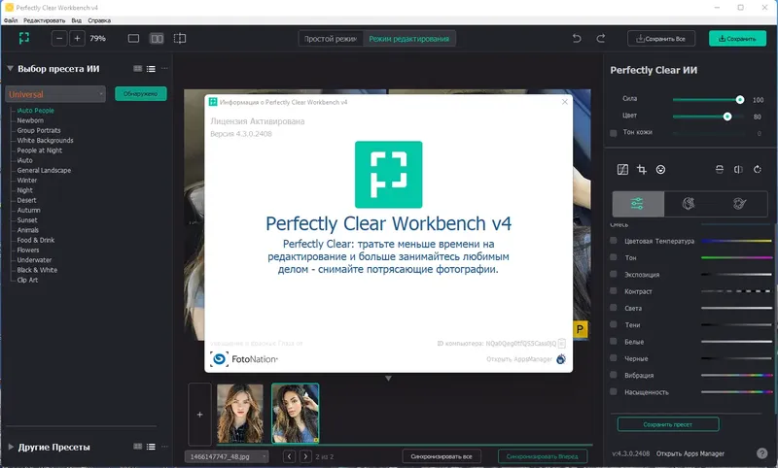Open the Справка menu

point(99,20)
